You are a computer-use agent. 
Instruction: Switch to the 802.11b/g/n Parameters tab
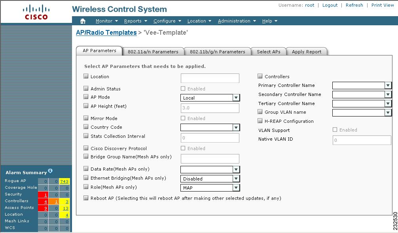click(x=218, y=52)
